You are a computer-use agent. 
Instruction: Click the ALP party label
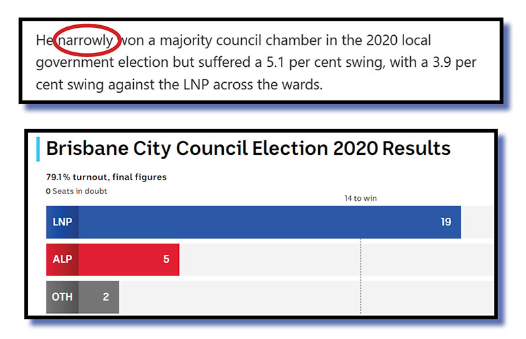[62, 260]
